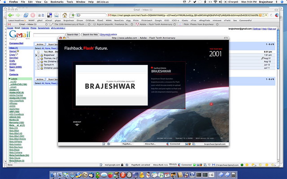The image size is (287, 179).
Task: Open URL bar history dropdown arrow
Action: (x=266, y=15)
